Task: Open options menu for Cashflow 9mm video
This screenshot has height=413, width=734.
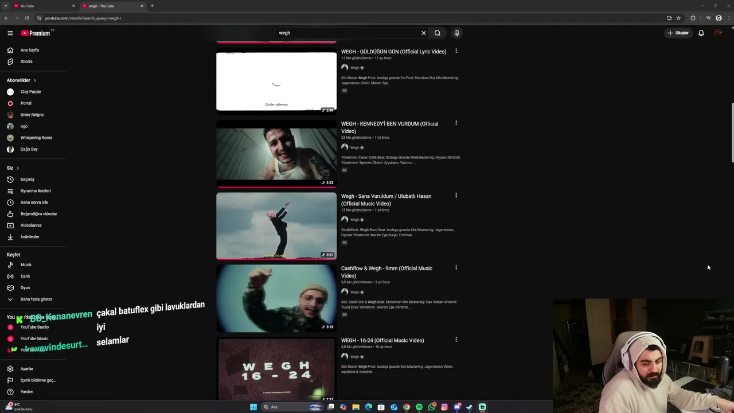Action: click(456, 268)
